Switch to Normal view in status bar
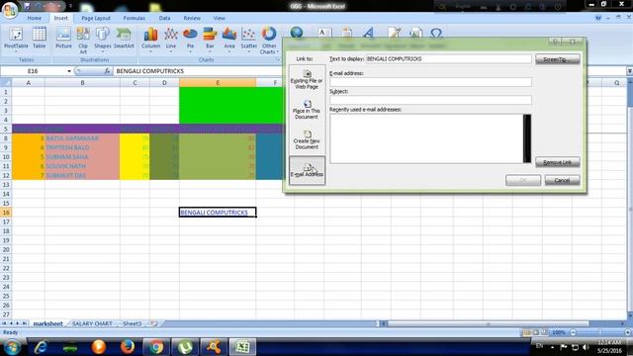The height and width of the screenshot is (356, 633). click(527, 332)
